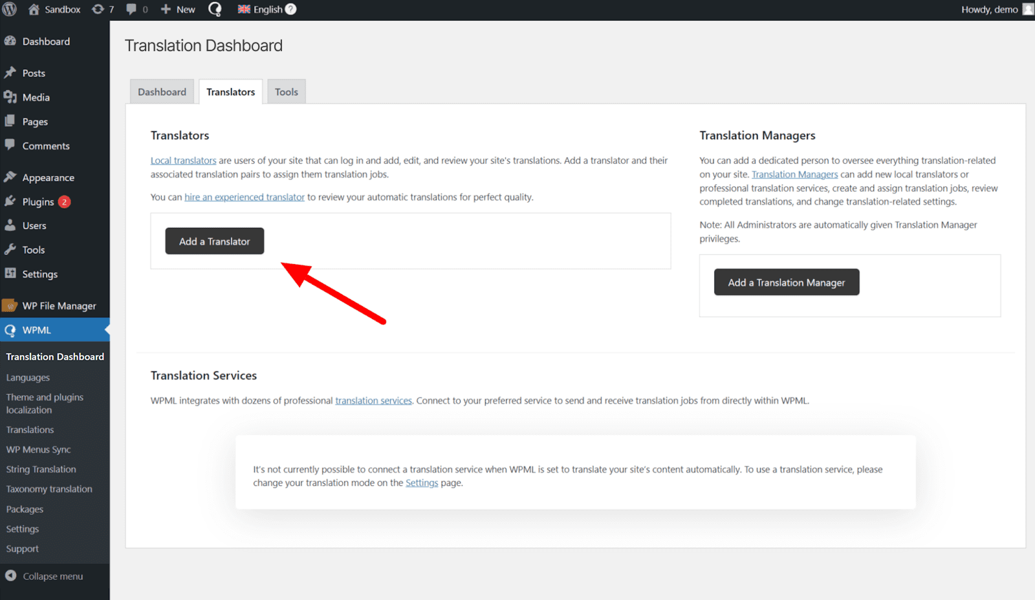
Task: Click the Plugins update badge showing 2
Action: (64, 202)
